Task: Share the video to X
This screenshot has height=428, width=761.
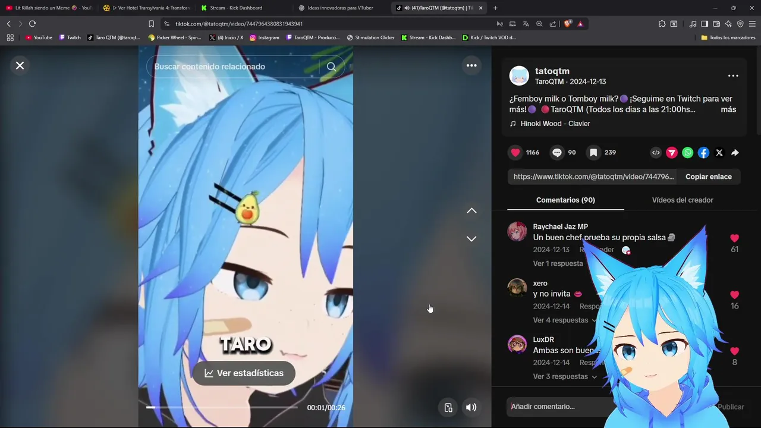Action: pyautogui.click(x=719, y=153)
